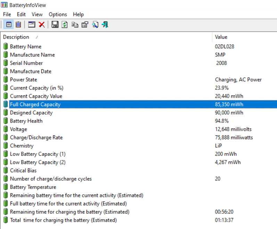
Task: Click the green Refresh toolbar icon
Action: [65, 24]
